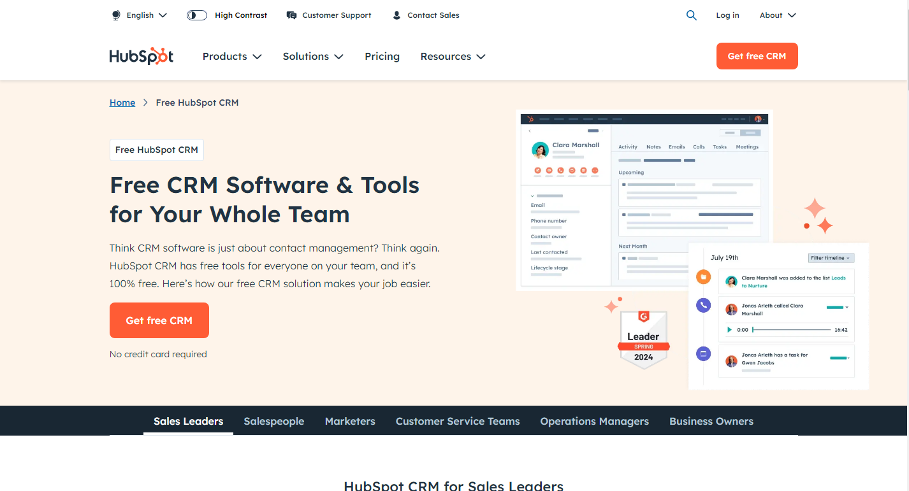Click 'Free HubSpot CRM' breadcrumb text
Viewport: 909px width, 491px height.
[x=197, y=103]
